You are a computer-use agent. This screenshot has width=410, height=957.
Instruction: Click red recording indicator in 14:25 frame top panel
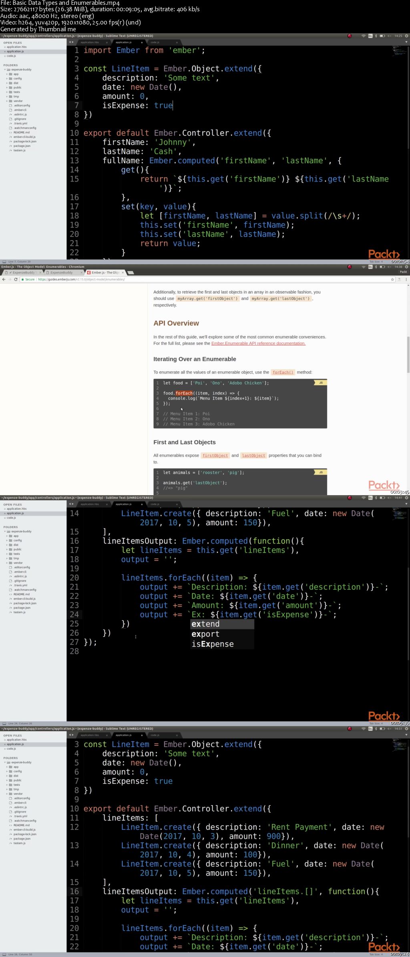tap(350, 36)
